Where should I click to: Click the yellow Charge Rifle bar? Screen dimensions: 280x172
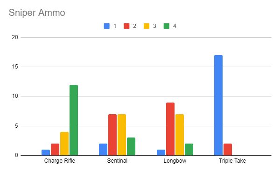coord(64,144)
